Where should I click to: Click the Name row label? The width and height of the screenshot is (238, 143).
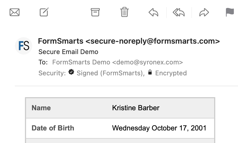click(41, 108)
